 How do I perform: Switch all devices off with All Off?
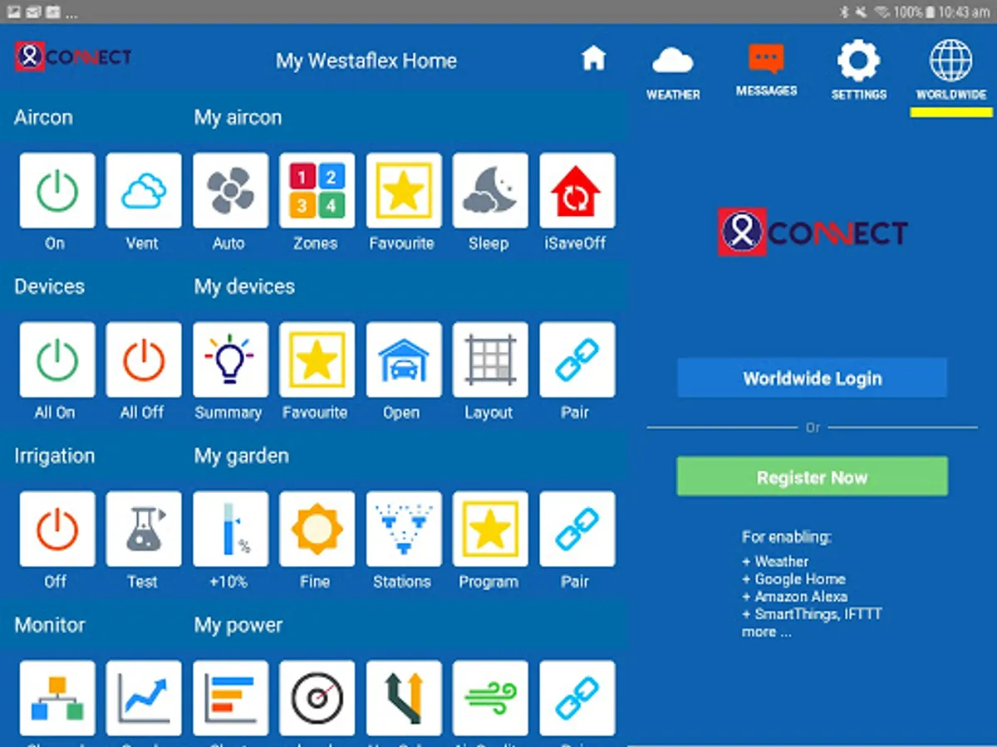pos(144,359)
